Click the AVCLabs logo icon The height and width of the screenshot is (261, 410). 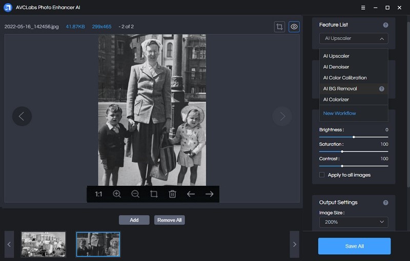[8, 8]
